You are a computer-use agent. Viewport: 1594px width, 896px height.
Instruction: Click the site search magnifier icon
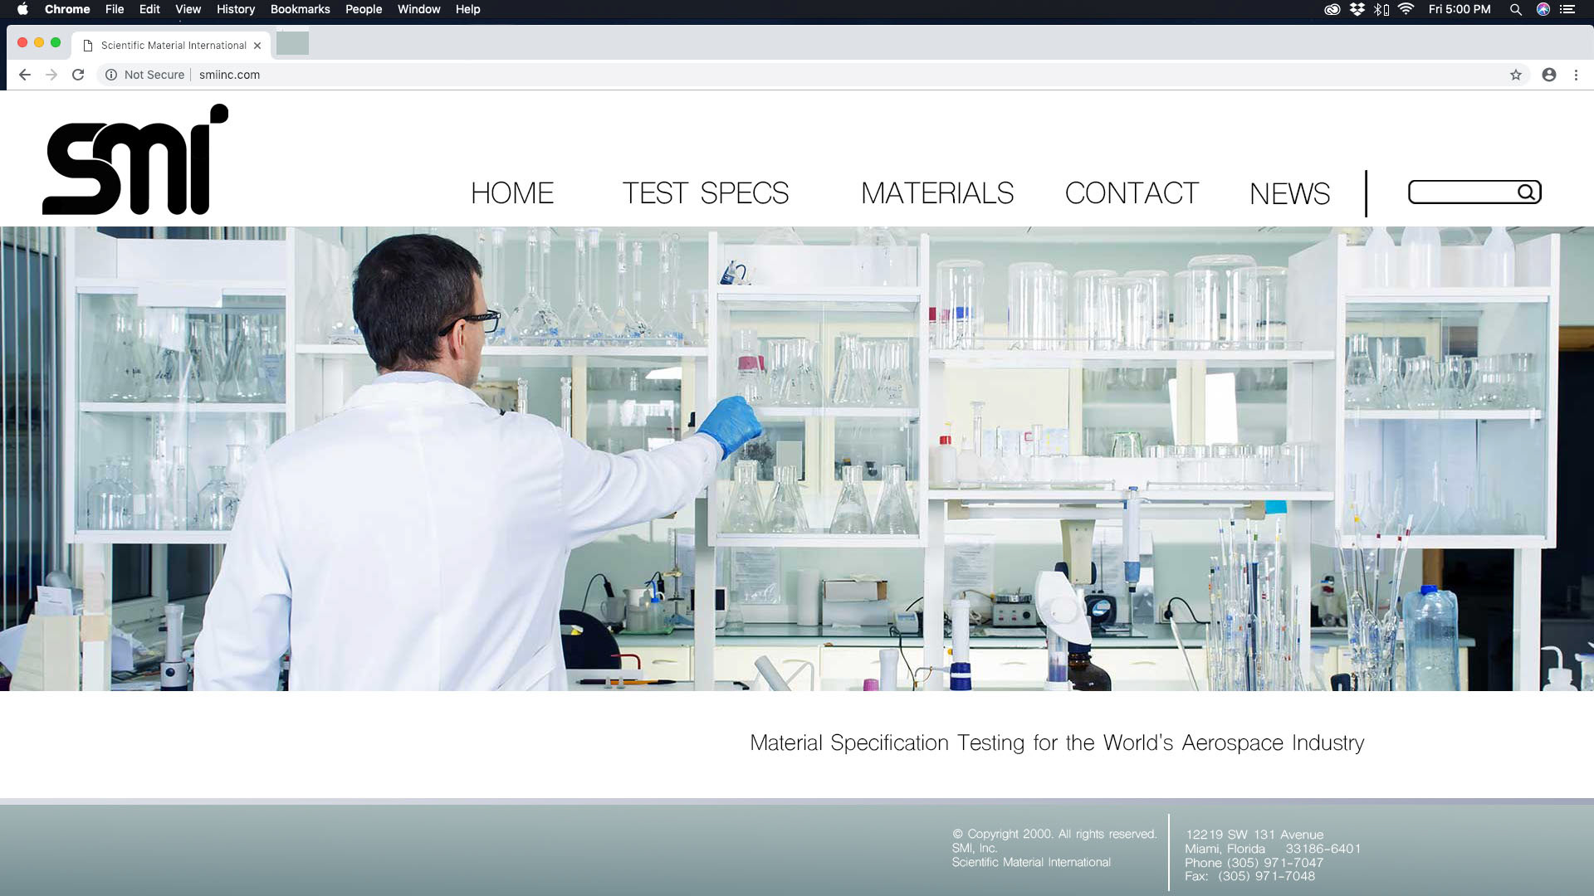pyautogui.click(x=1526, y=192)
